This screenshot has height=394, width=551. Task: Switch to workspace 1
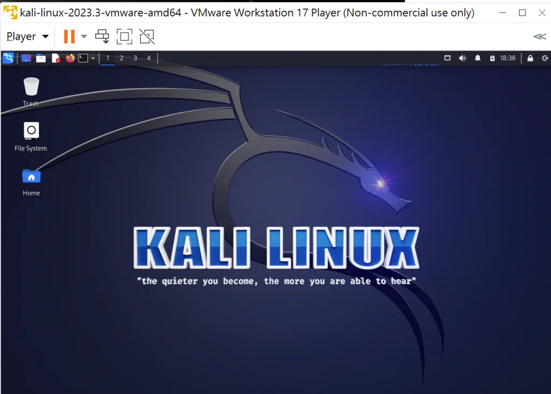pos(108,58)
